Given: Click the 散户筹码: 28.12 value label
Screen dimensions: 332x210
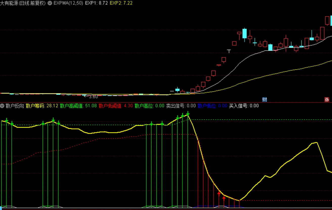Looking at the screenshot, I should pos(42,106).
